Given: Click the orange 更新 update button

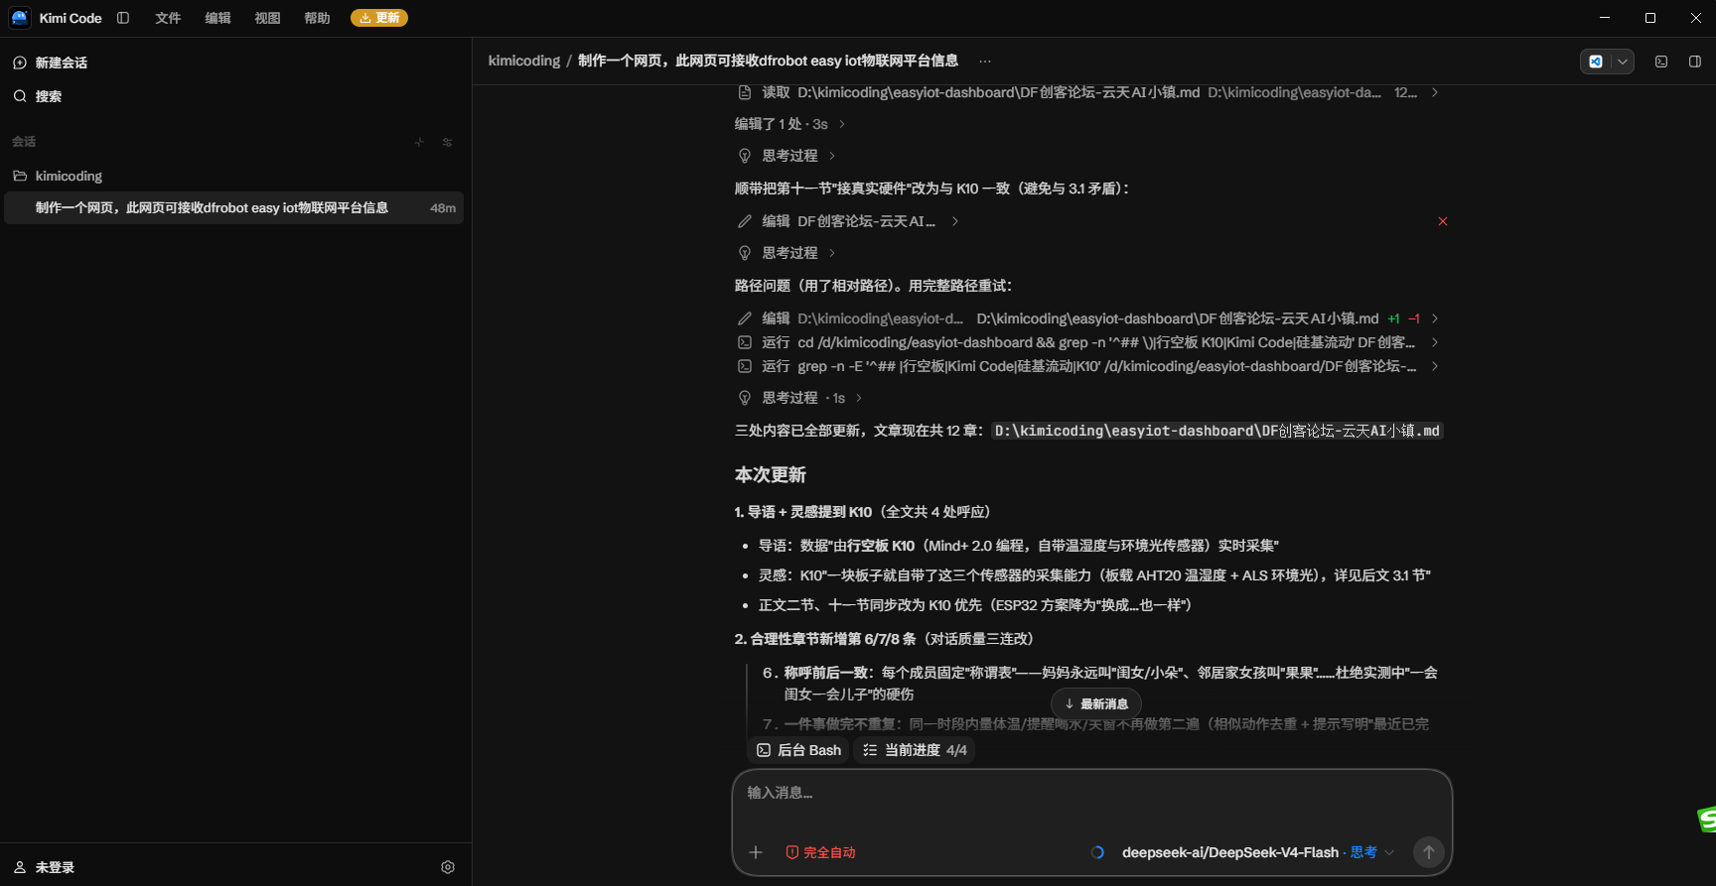Looking at the screenshot, I should (x=379, y=18).
